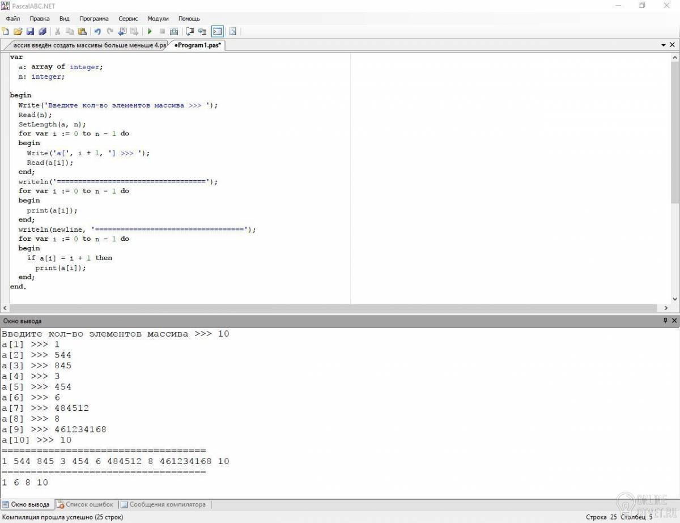Run the program with the green play icon
The height and width of the screenshot is (523, 680).
tap(150, 32)
